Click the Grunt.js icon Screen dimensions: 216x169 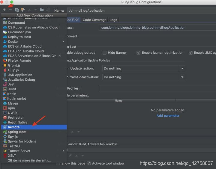click(5, 65)
